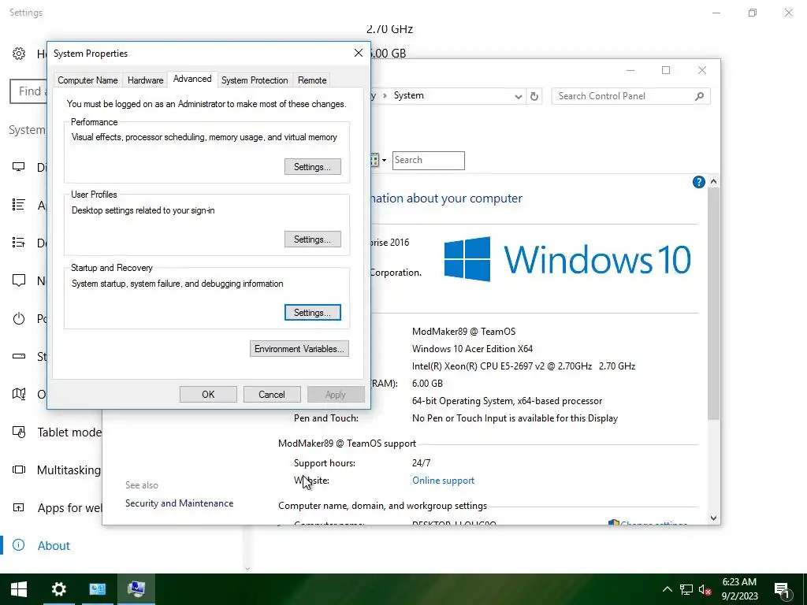The height and width of the screenshot is (605, 807).
Task: Open Control Panel taskbar icon
Action: coord(98,589)
